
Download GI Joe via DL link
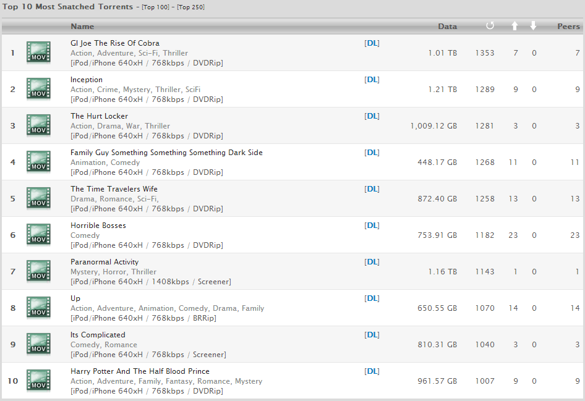point(372,43)
